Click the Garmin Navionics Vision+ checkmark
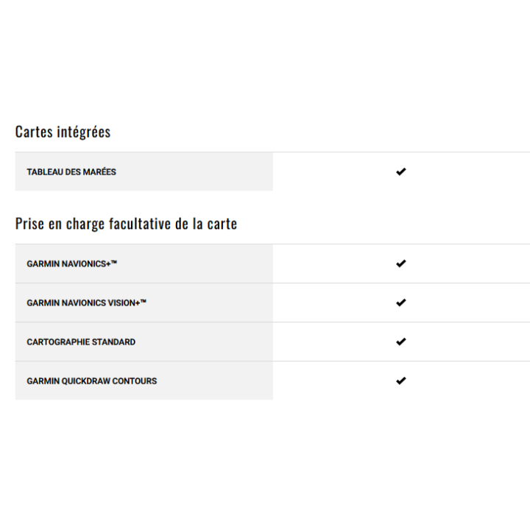530x530 pixels. click(x=400, y=303)
